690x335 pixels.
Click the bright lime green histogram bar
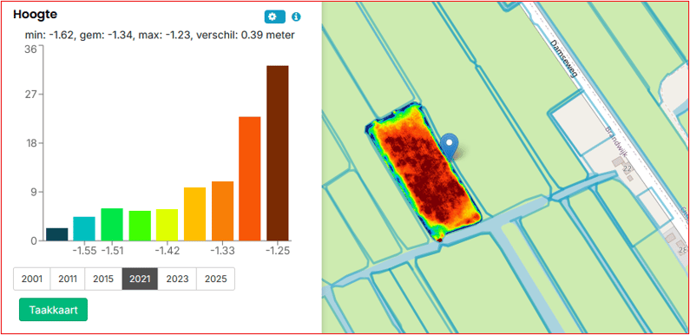coord(140,226)
